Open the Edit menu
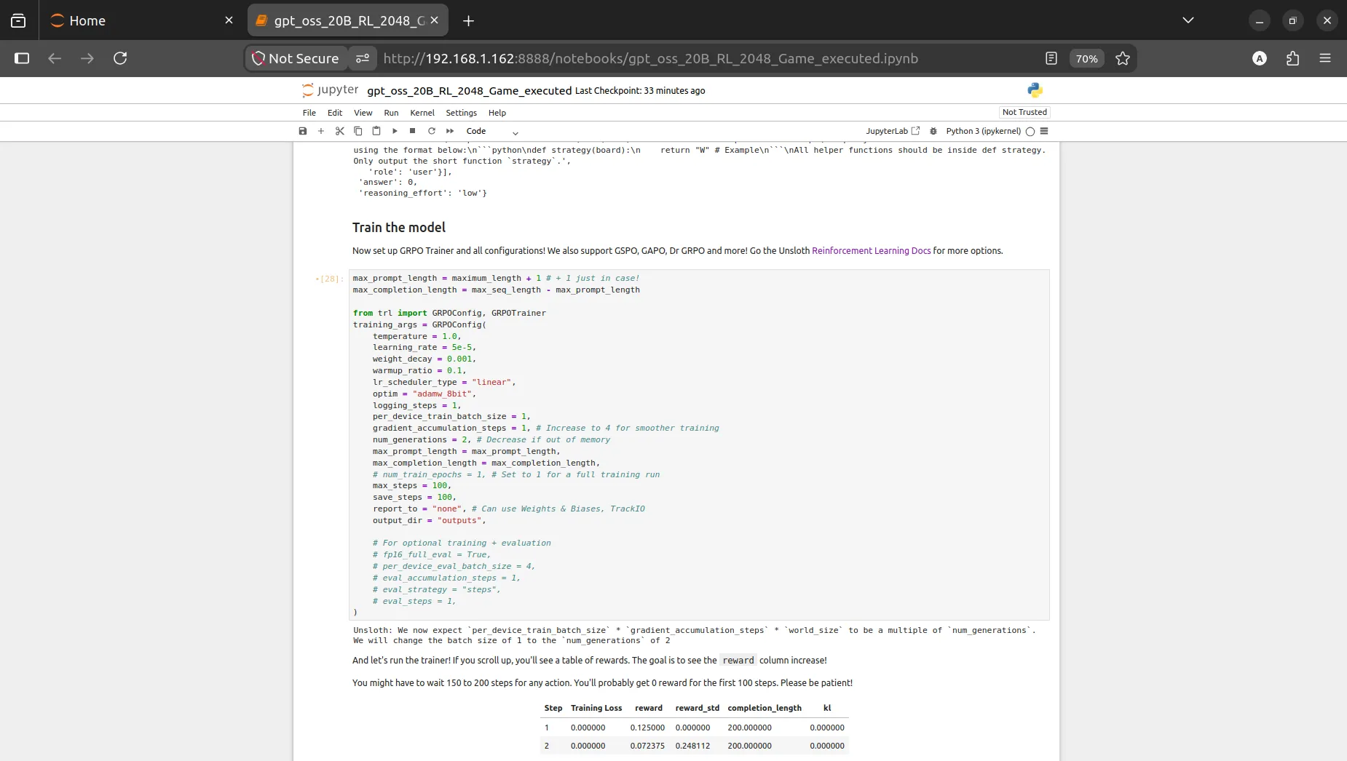Image resolution: width=1347 pixels, height=761 pixels. pyautogui.click(x=335, y=113)
